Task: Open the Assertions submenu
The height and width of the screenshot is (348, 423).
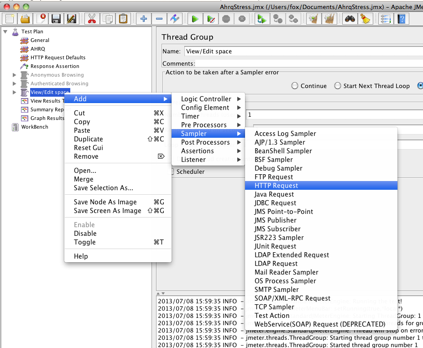Action: coord(208,151)
